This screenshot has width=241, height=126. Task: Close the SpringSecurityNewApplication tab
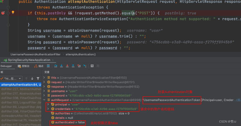[x=53, y=60]
